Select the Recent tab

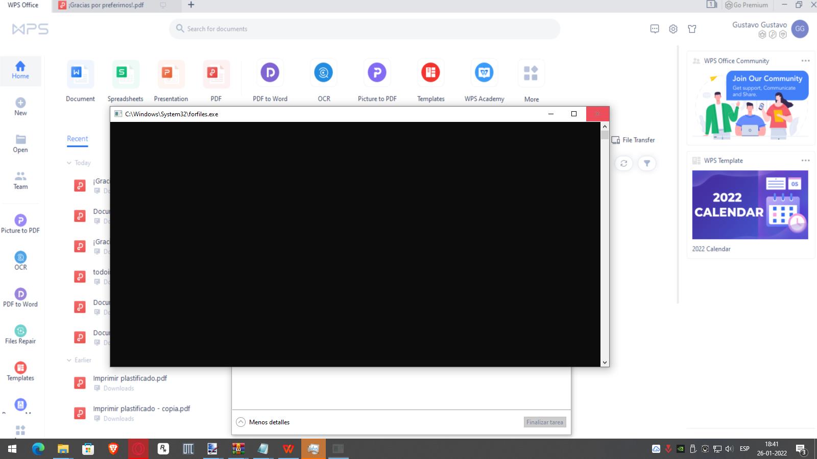pos(77,139)
